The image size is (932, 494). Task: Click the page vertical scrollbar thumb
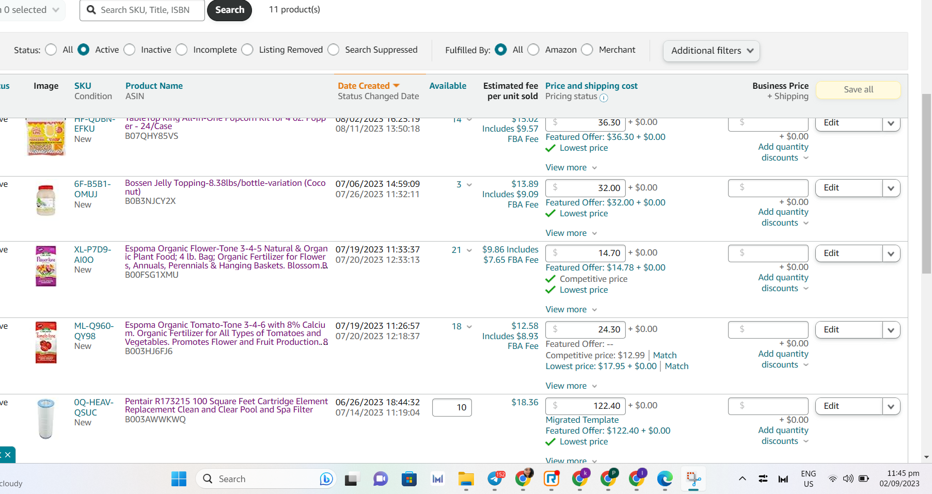click(927, 183)
